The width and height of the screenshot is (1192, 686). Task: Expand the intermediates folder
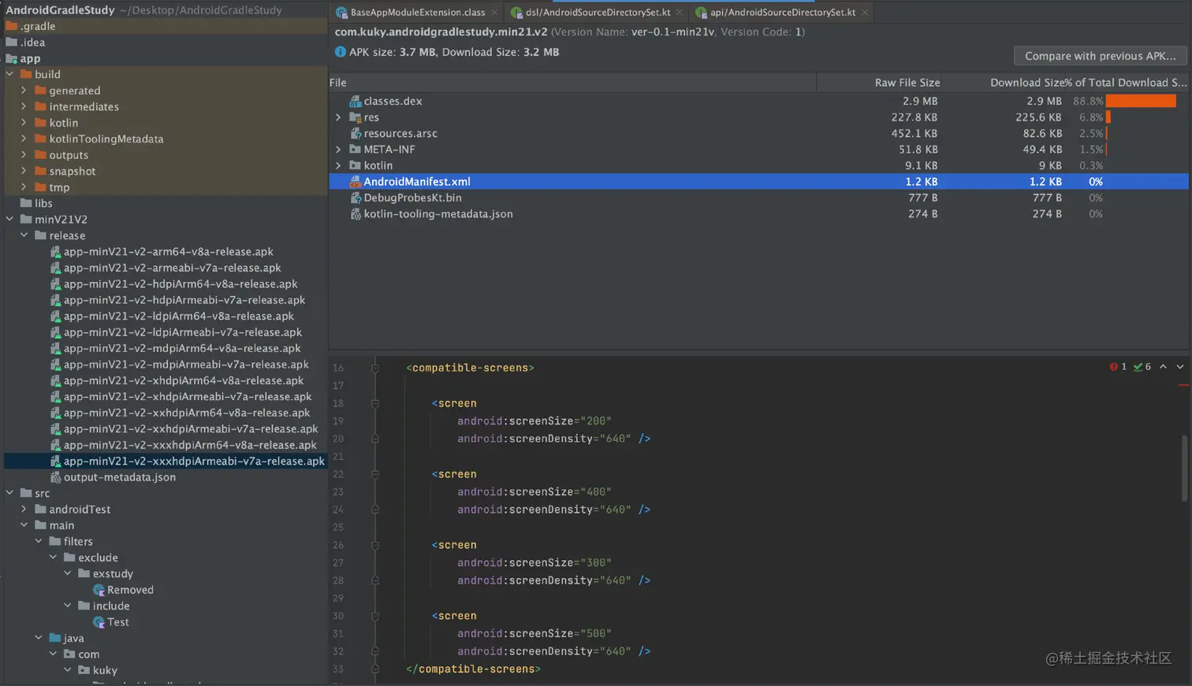pyautogui.click(x=24, y=107)
